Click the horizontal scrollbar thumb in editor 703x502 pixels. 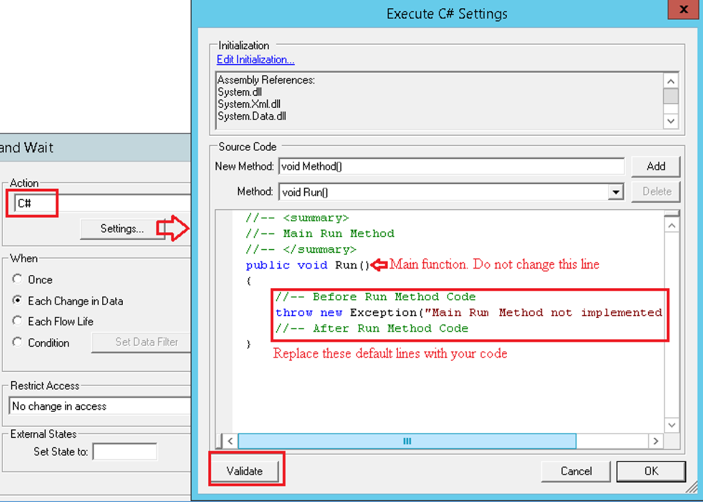tap(407, 441)
